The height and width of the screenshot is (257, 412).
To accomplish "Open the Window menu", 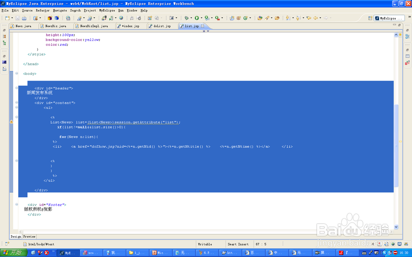I will [x=132, y=11].
